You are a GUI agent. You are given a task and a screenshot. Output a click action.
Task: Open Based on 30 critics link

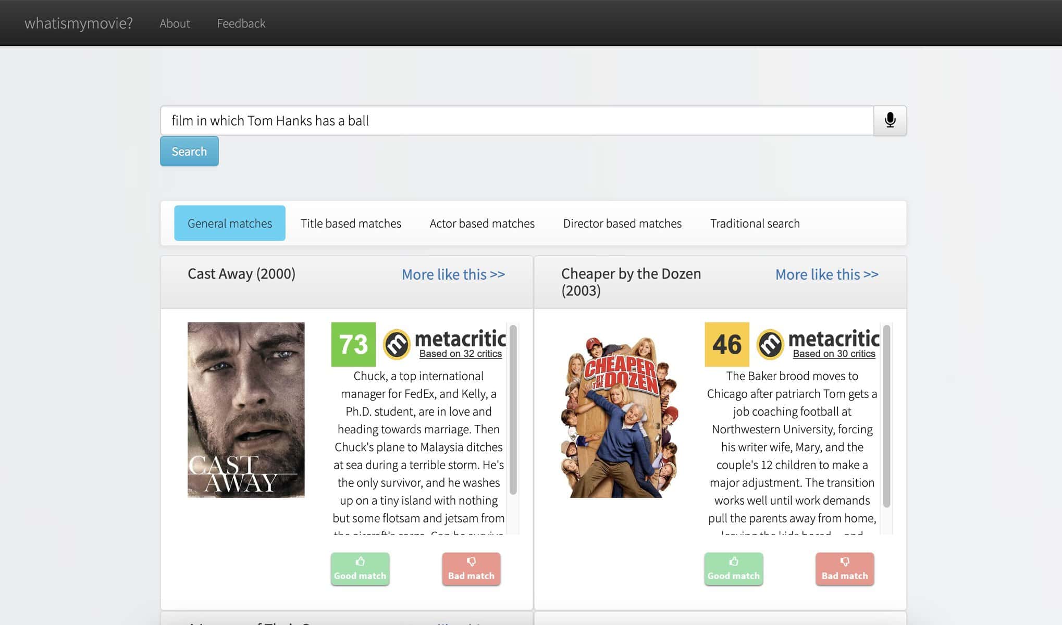(834, 354)
